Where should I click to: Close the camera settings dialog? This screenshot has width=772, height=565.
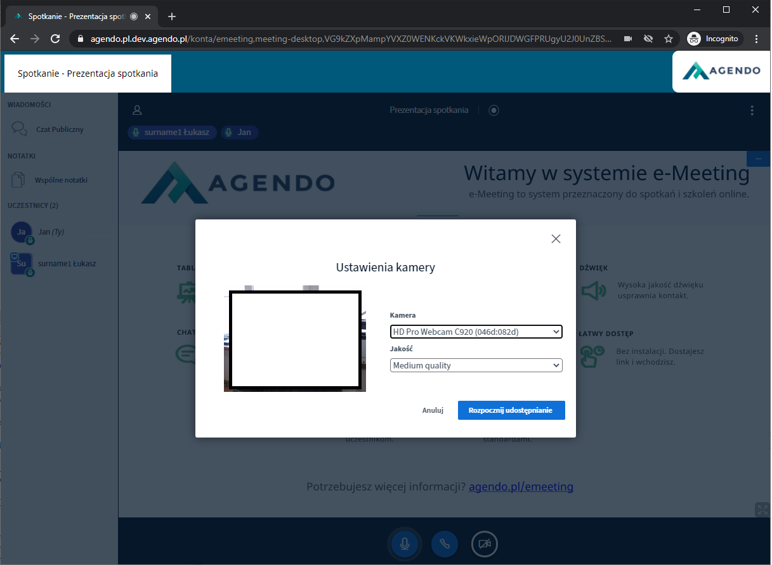tap(556, 239)
